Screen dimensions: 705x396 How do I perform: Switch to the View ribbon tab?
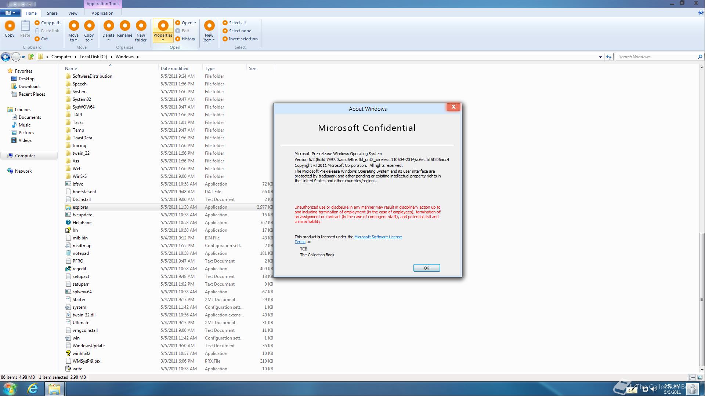73,13
